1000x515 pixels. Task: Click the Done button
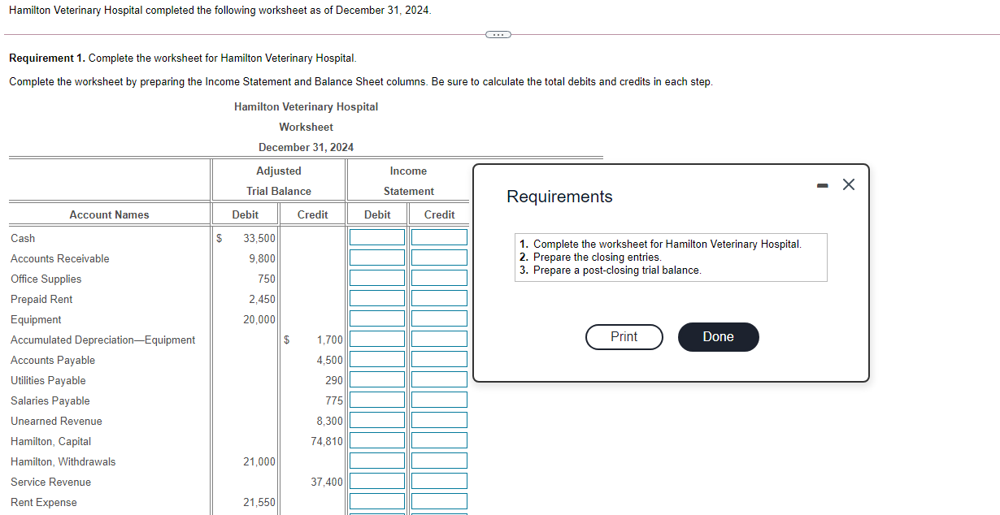point(718,336)
